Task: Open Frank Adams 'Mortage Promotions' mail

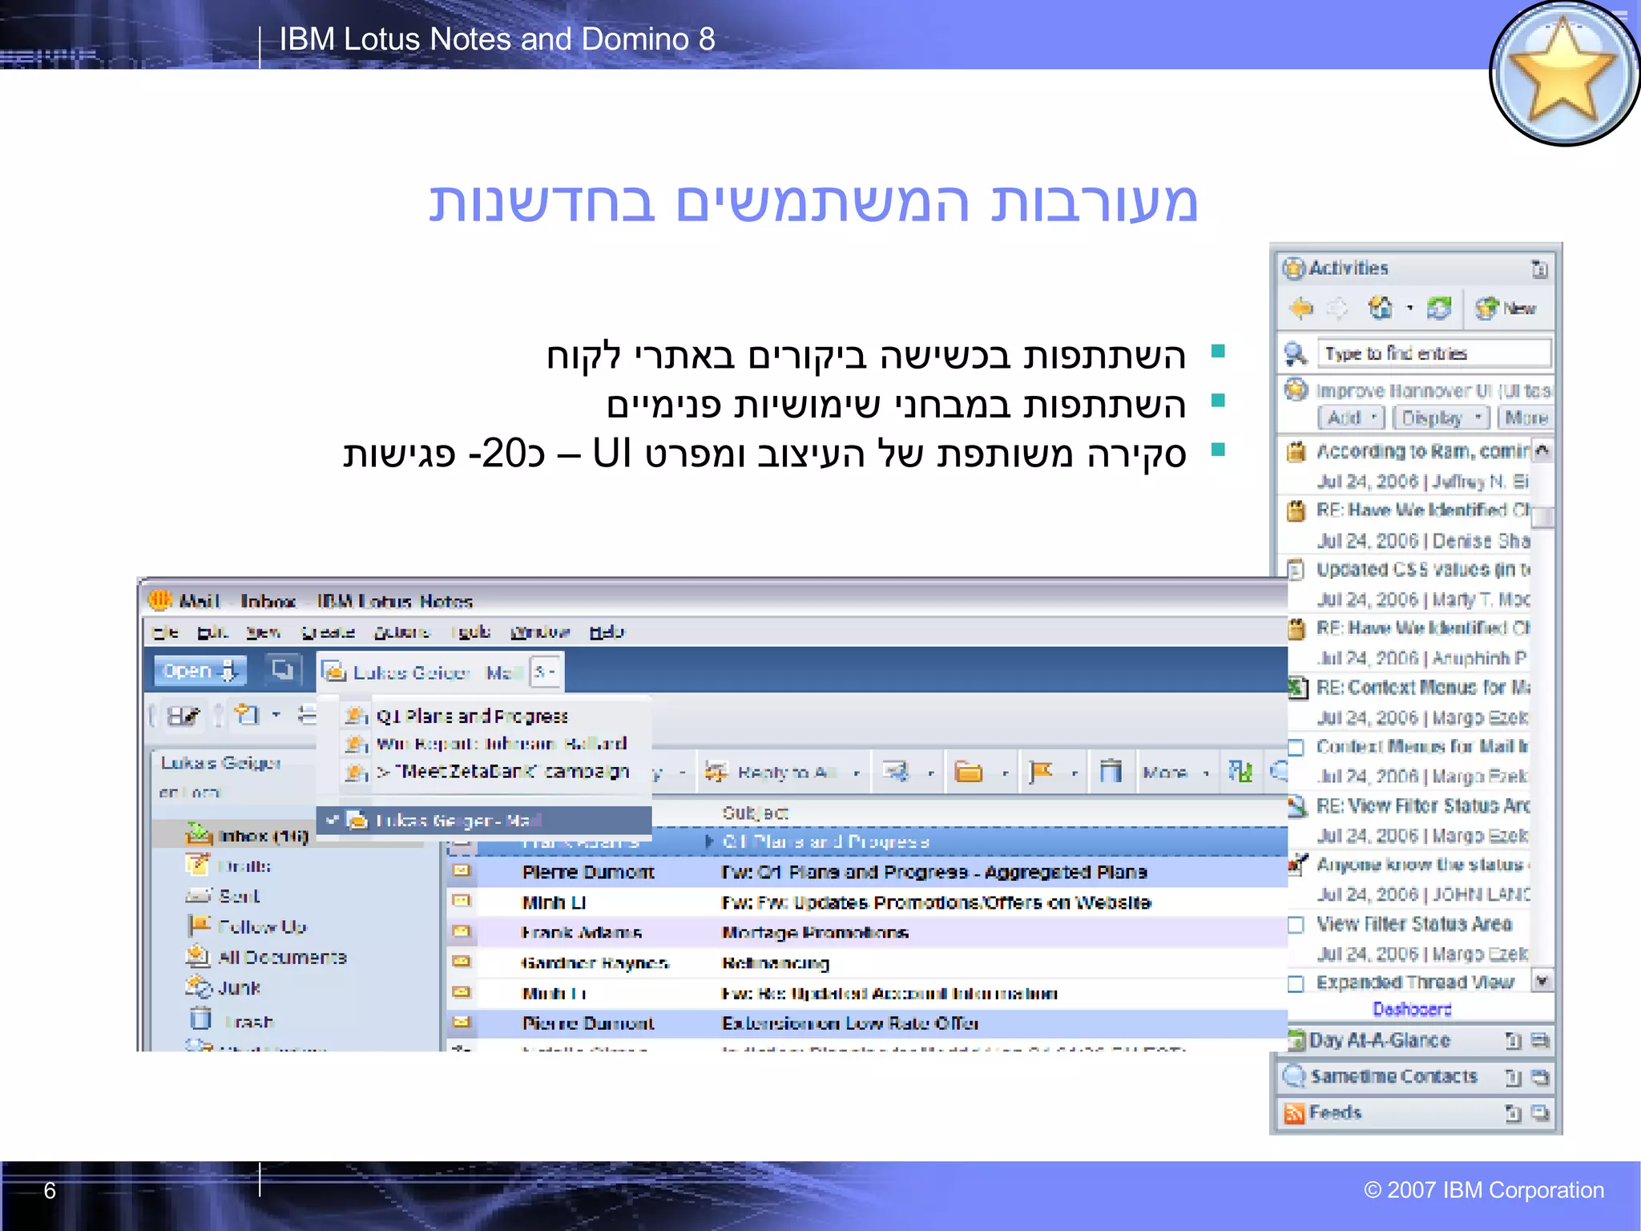Action: click(867, 933)
